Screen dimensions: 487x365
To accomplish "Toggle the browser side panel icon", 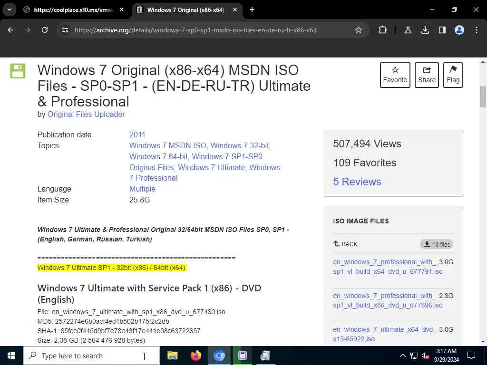I will click(x=442, y=30).
